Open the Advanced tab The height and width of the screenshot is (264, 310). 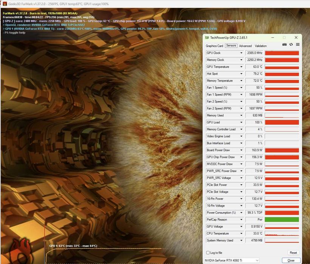pos(245,46)
